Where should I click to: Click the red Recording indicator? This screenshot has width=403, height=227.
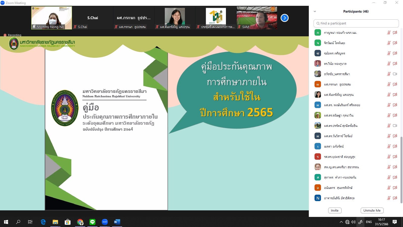pyautogui.click(x=5, y=35)
